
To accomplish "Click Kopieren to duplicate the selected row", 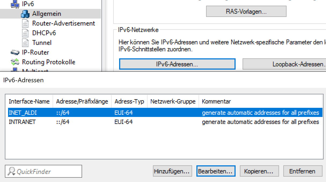I will (259, 171).
